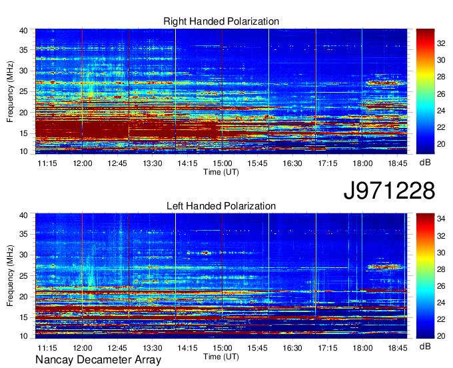Click the Left Handed Polarization color scale bar
The height and width of the screenshot is (368, 453).
click(x=425, y=276)
